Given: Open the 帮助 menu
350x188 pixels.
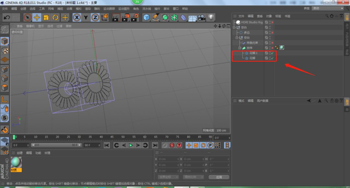Looking at the screenshot, I should tap(185, 9).
